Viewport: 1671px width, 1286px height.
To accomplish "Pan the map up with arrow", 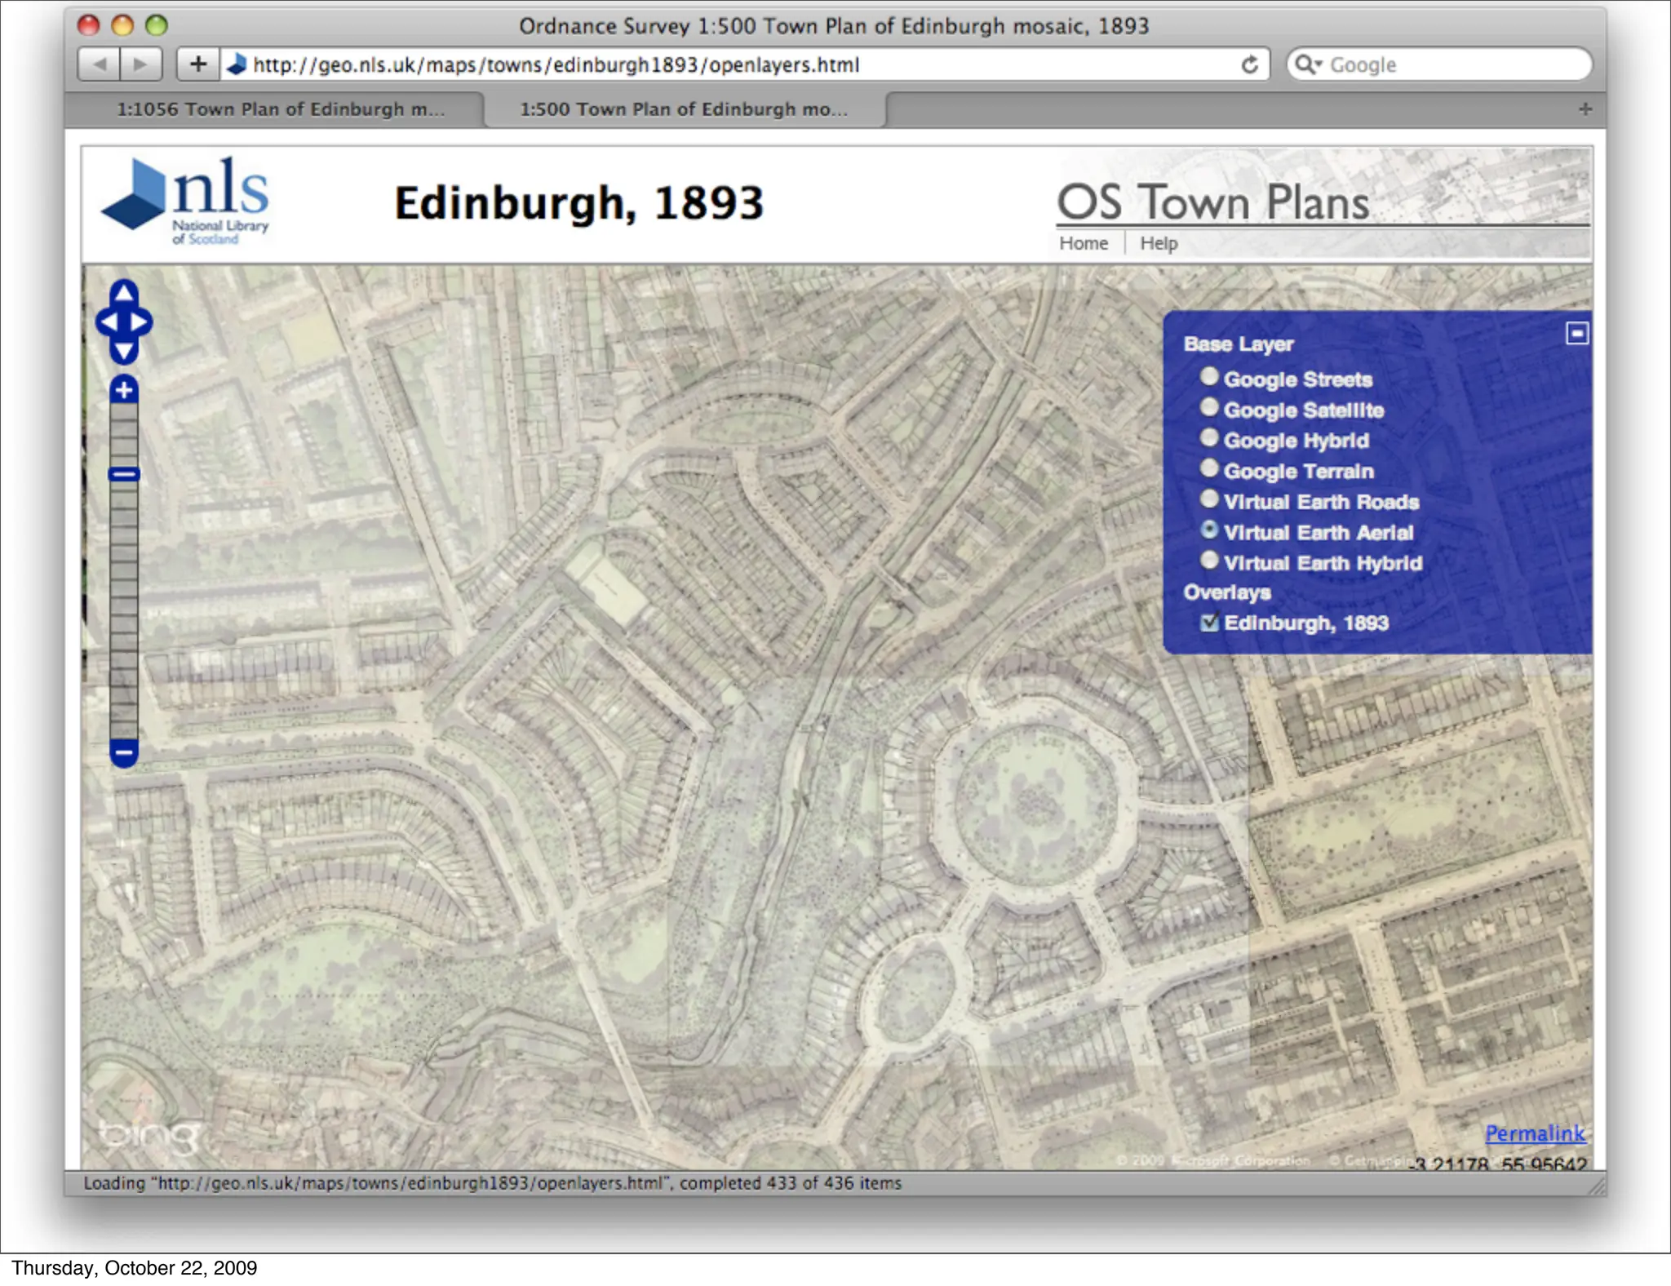I will tap(124, 292).
